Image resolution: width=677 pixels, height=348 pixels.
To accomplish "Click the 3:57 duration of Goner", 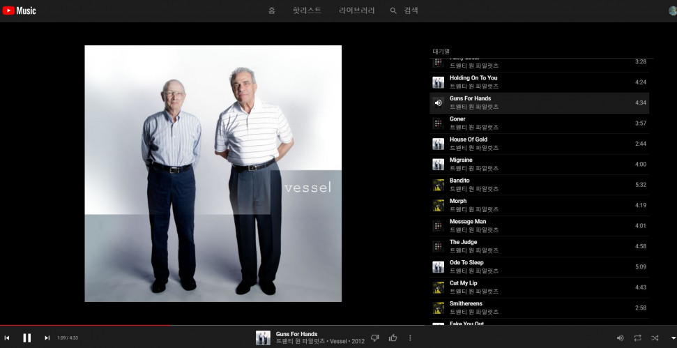I will coord(641,123).
